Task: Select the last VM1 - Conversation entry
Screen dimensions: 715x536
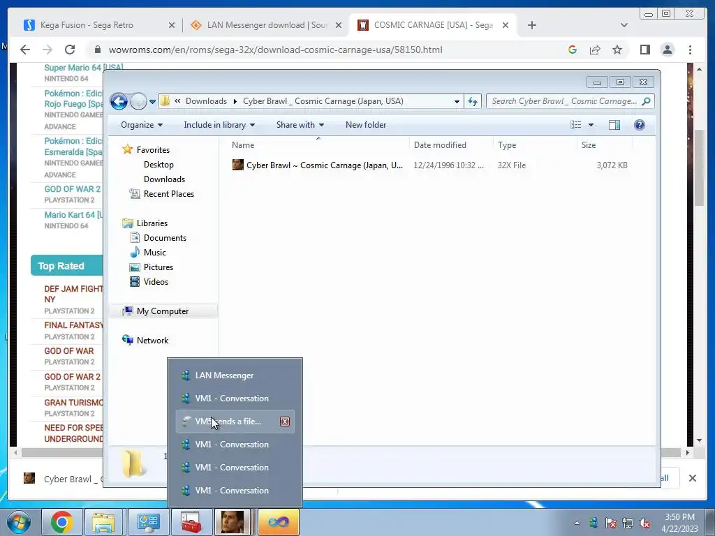Action: 235,491
